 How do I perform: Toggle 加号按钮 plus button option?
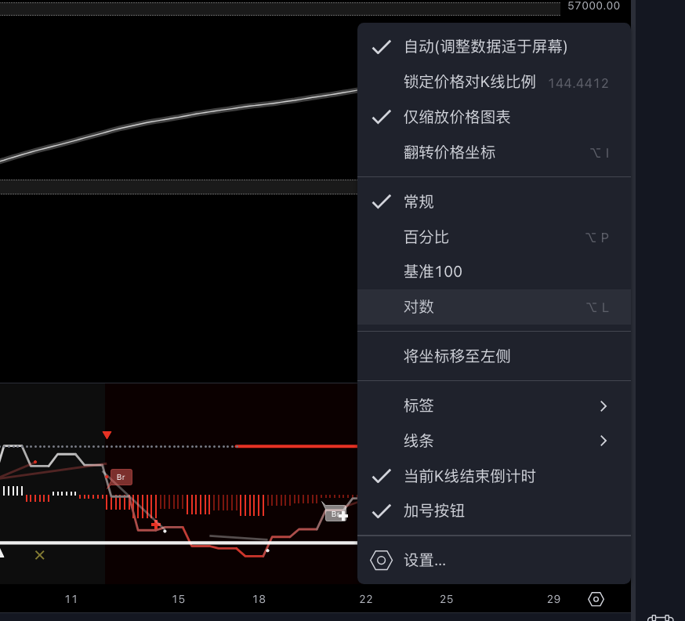(433, 511)
